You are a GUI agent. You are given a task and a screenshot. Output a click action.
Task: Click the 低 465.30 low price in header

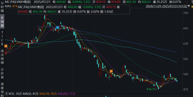(129, 2)
